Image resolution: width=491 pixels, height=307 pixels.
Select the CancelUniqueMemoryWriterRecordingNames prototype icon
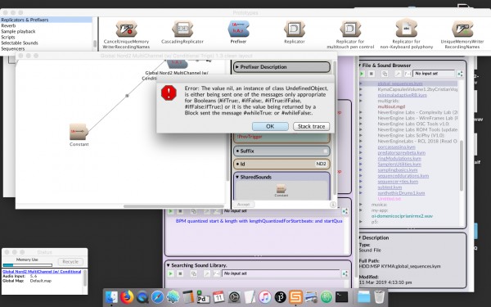pyautogui.click(x=126, y=29)
